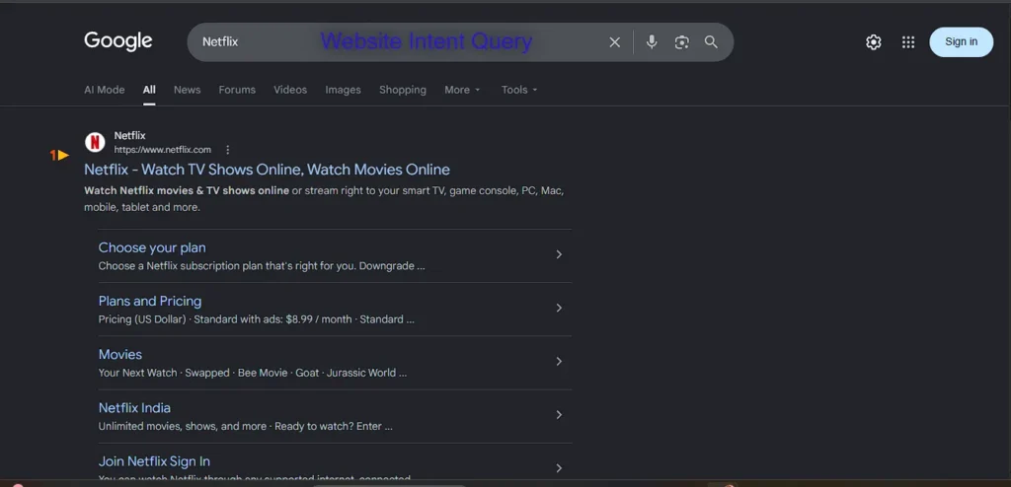
Task: Click the Netflix favicon logo
Action: (95, 142)
